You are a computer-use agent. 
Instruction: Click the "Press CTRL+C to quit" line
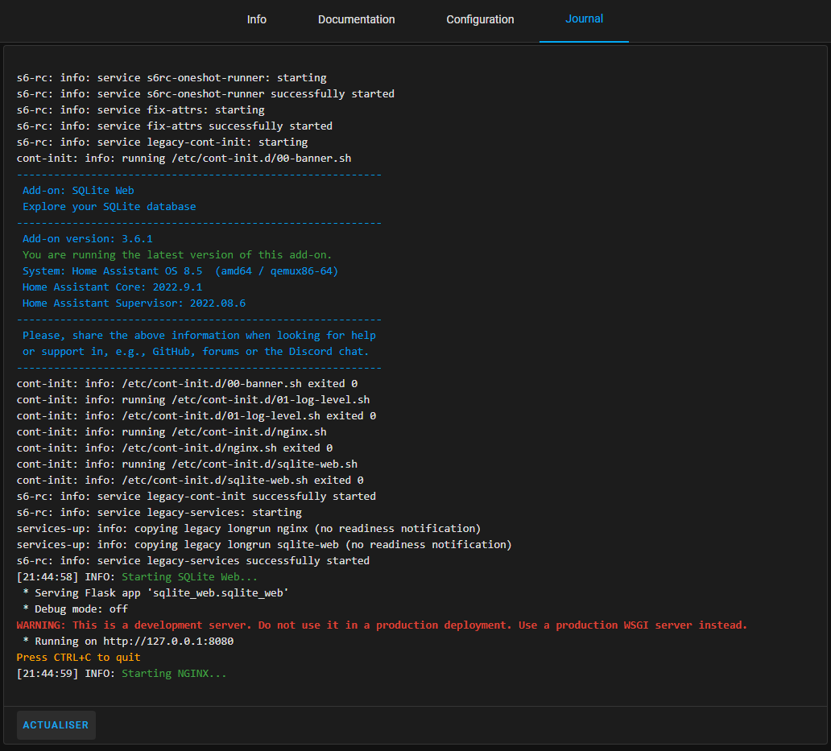78,658
